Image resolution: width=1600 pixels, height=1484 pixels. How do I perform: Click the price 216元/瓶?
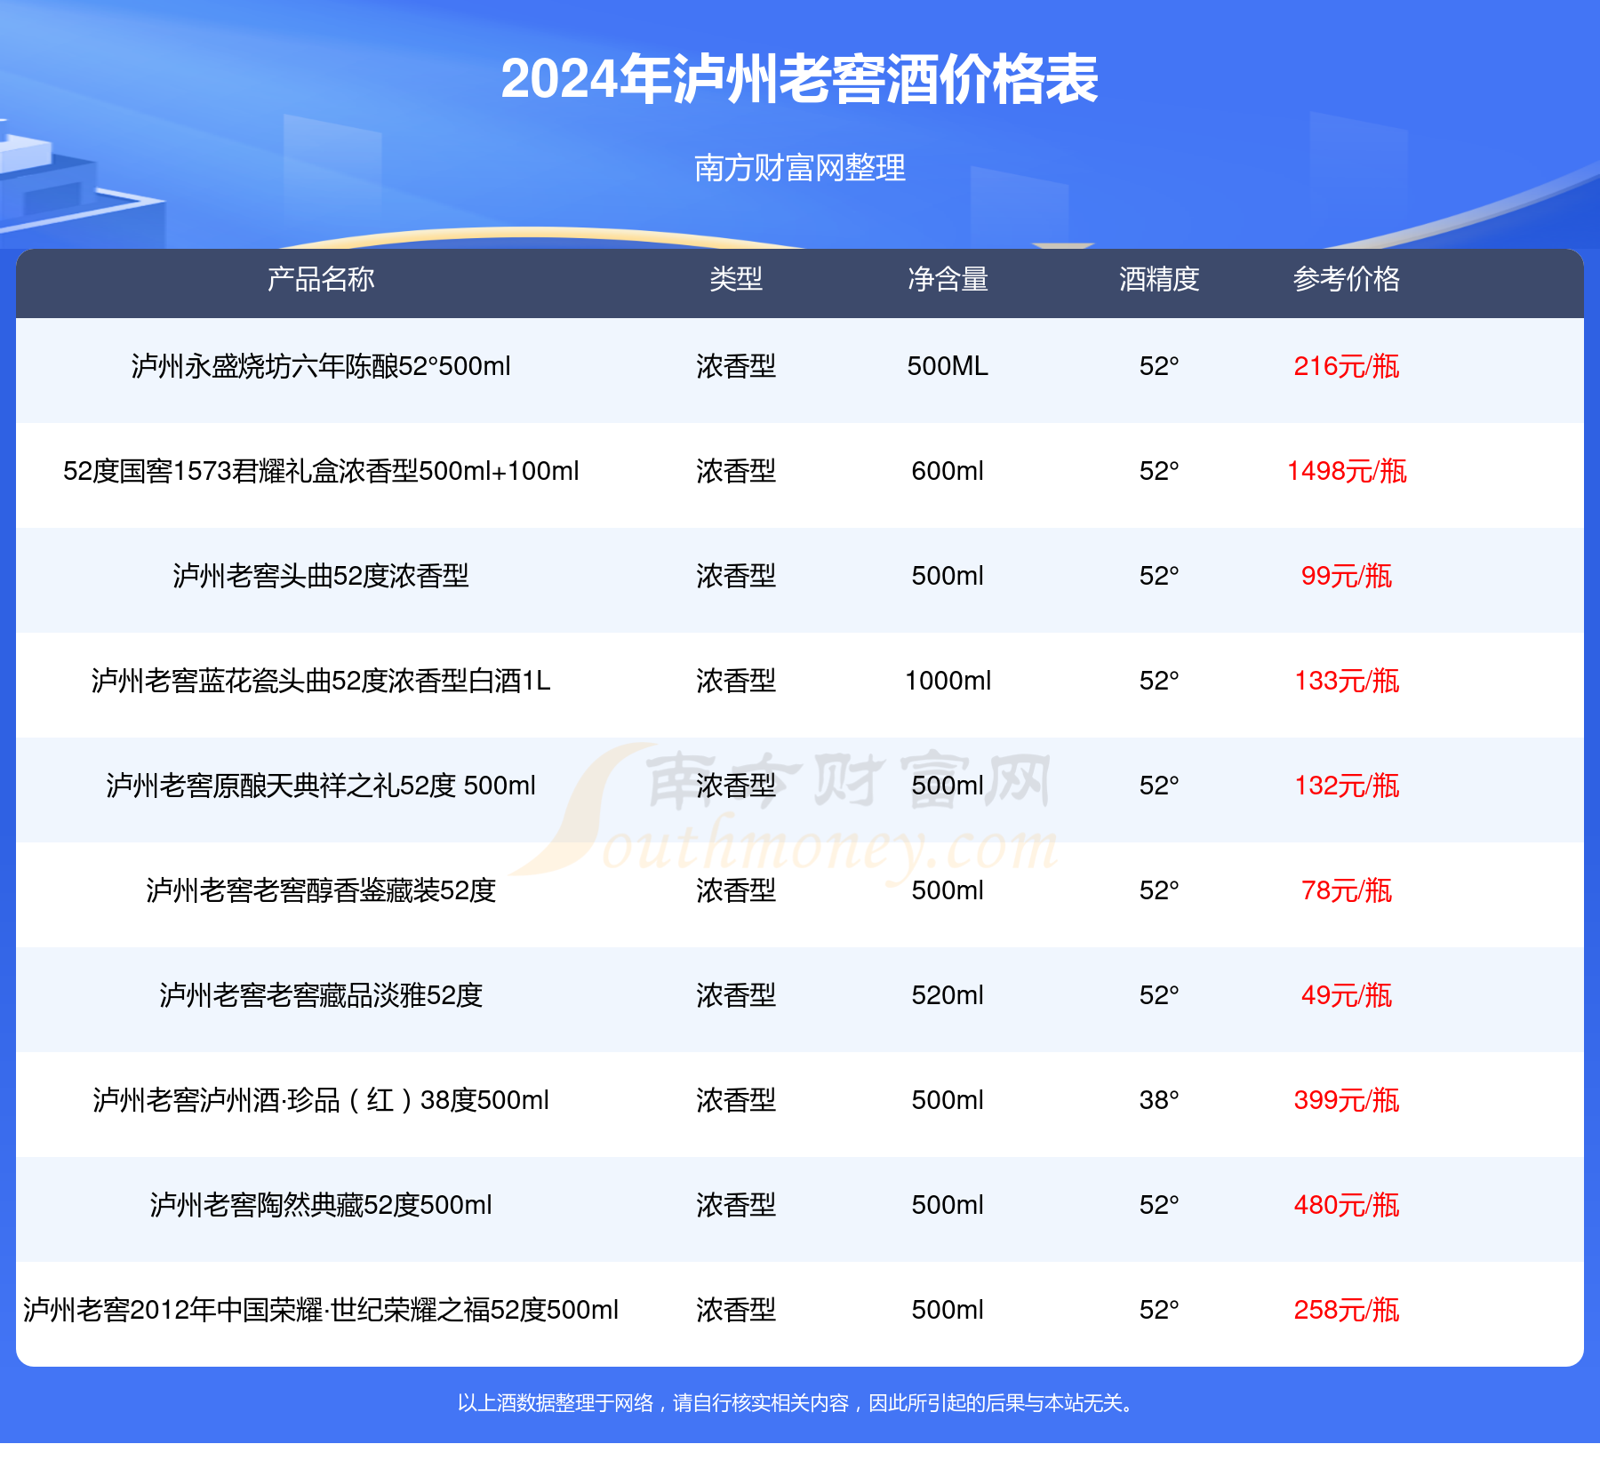tap(1347, 366)
